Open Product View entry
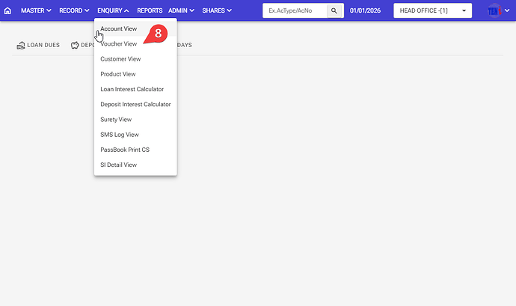Screen dimensions: 516x306 point(118,74)
